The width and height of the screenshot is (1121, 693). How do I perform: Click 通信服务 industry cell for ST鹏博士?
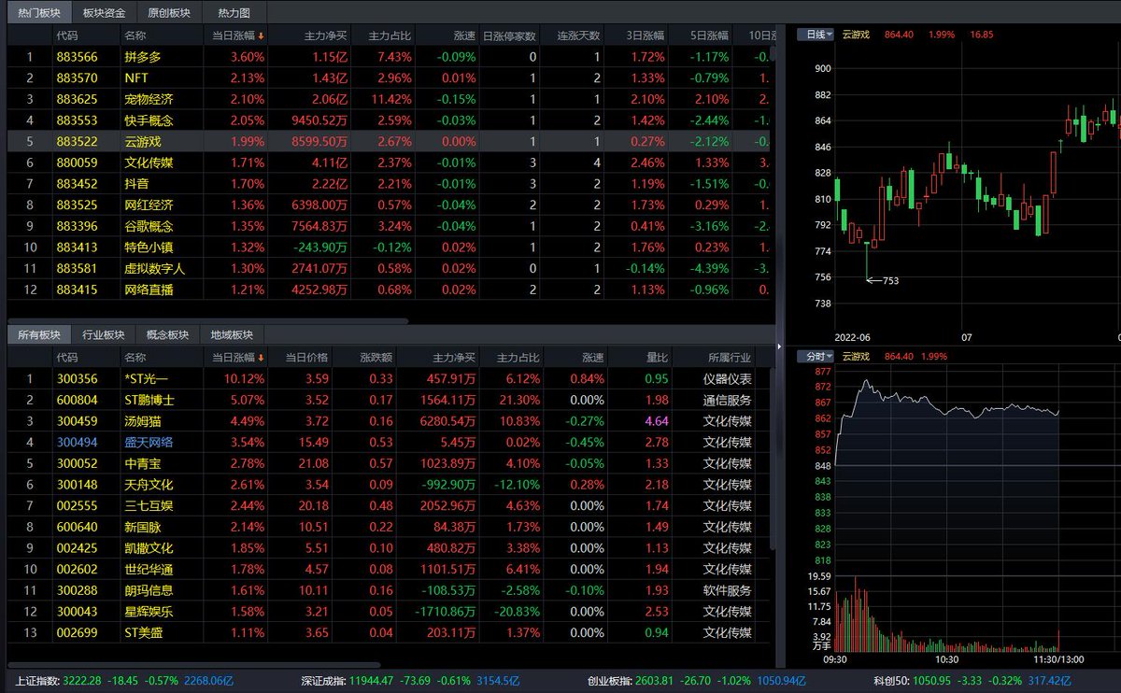coord(728,400)
